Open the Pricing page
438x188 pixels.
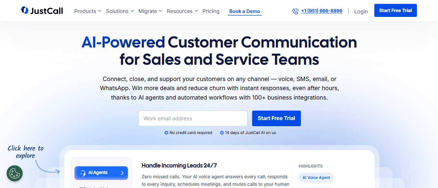click(211, 11)
